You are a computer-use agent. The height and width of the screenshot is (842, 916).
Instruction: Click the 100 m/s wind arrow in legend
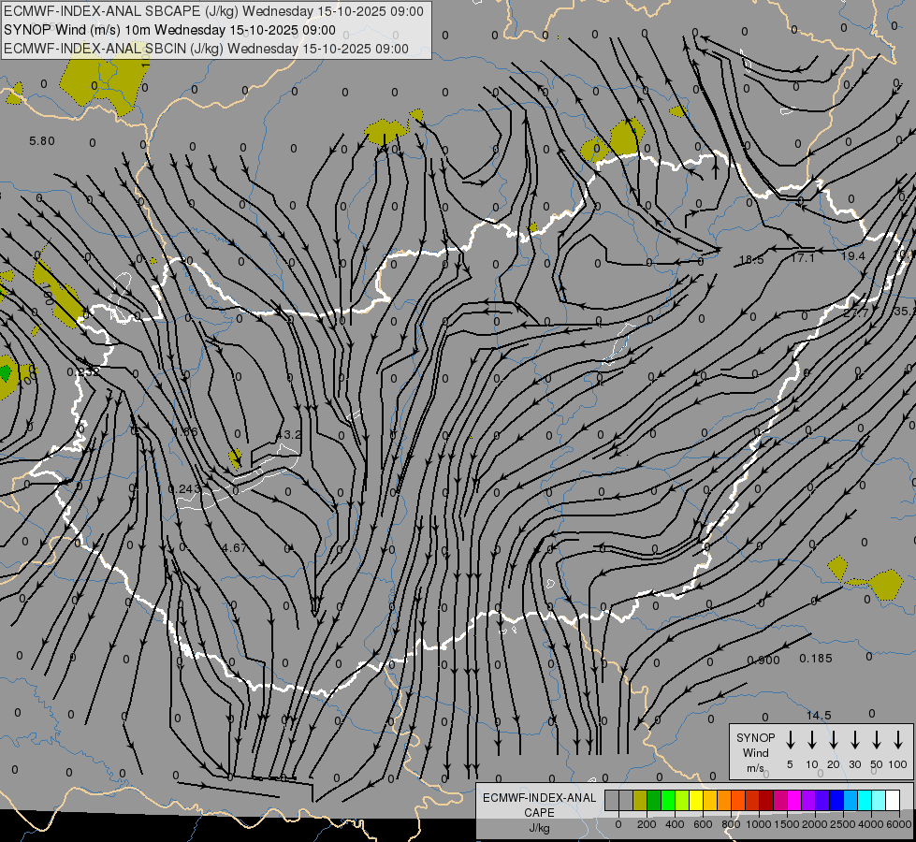coord(898,740)
